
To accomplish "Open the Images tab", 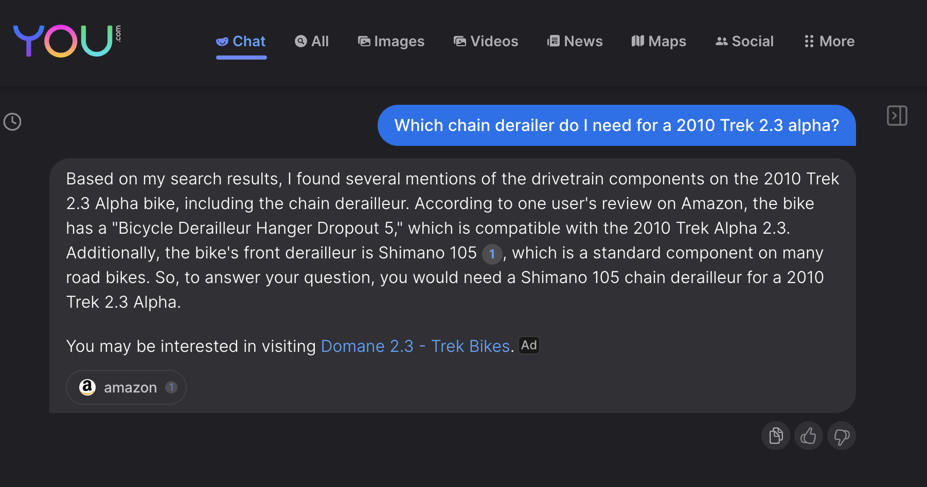I will click(391, 41).
